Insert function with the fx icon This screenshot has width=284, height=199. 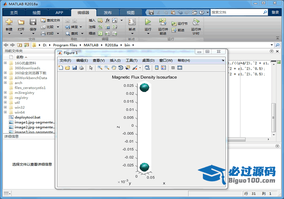108,20
